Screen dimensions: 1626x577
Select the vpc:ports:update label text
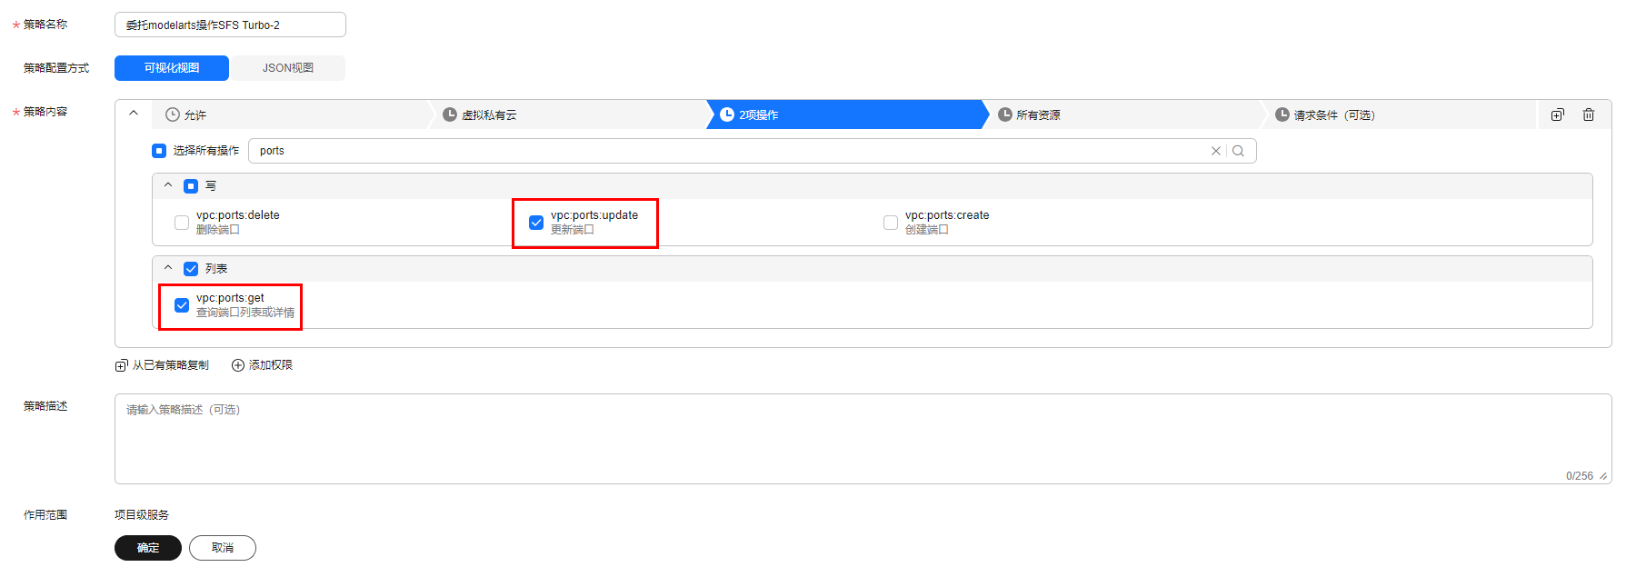click(x=594, y=215)
